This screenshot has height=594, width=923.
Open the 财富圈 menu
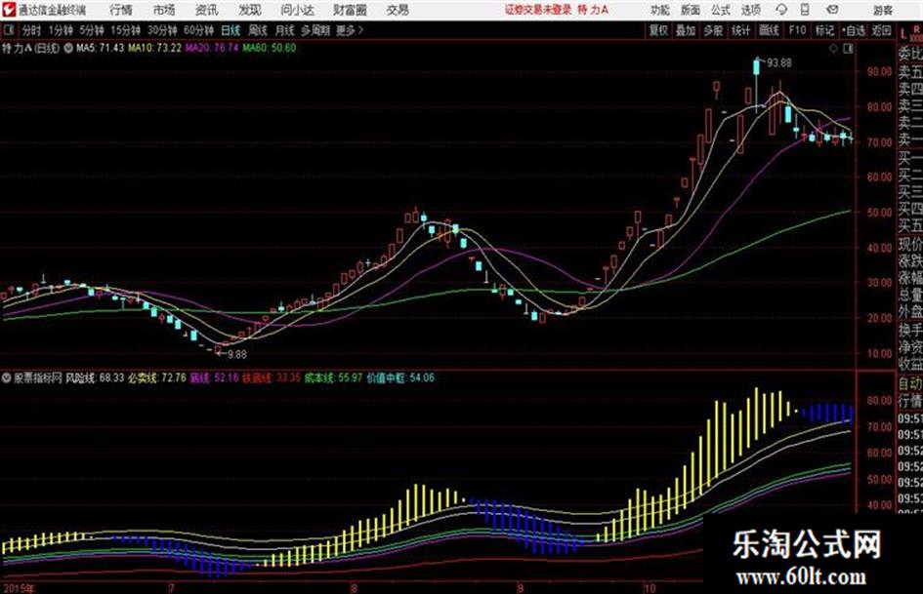pyautogui.click(x=350, y=10)
